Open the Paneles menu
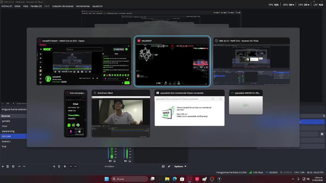The width and height of the screenshot is (326, 183). (x=36, y=6)
